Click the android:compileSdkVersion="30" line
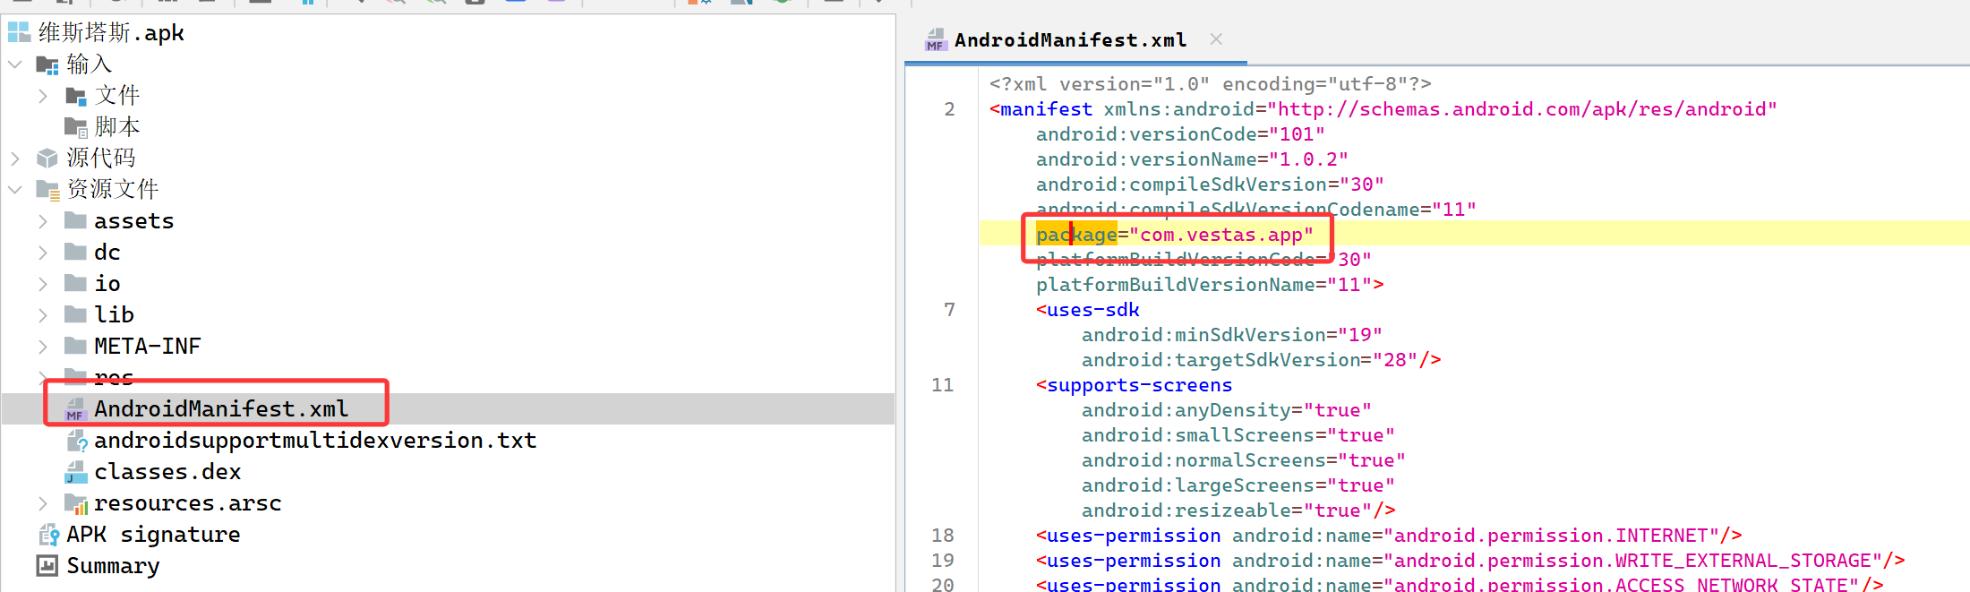Image resolution: width=1970 pixels, height=592 pixels. 1210,184
